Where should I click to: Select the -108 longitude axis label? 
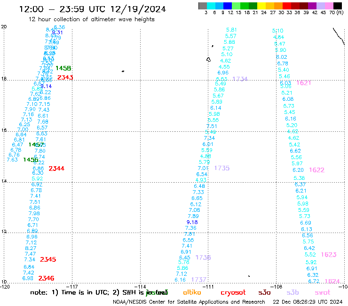tap(277, 287)
